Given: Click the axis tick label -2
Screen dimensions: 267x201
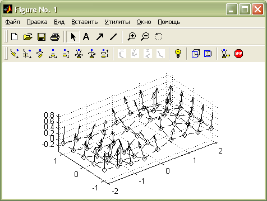Looking at the screenshot, I should pos(115,191).
